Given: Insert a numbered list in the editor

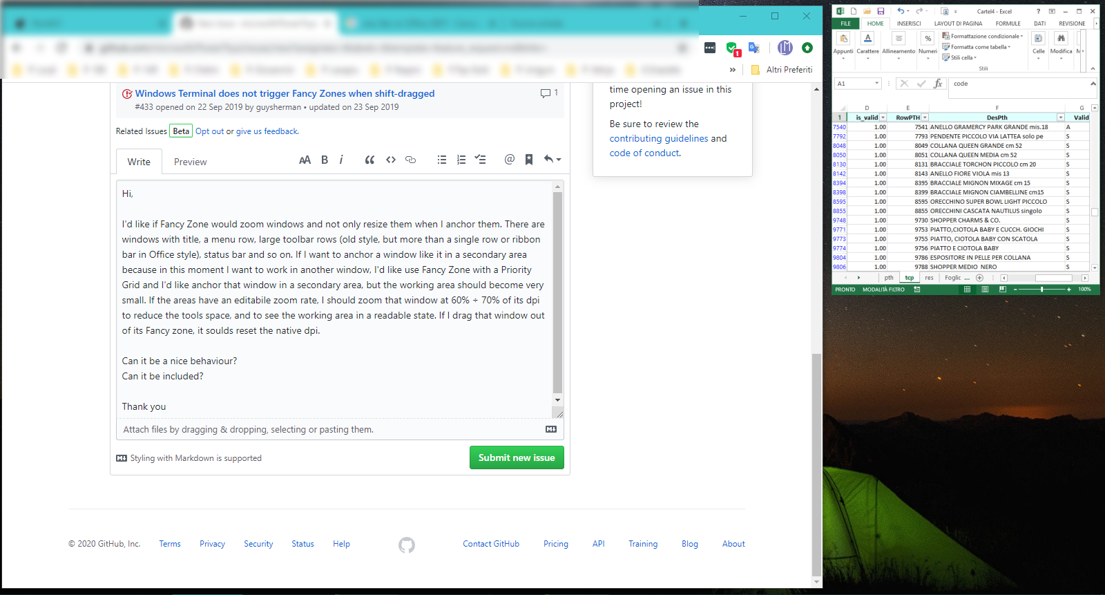Looking at the screenshot, I should [461, 160].
